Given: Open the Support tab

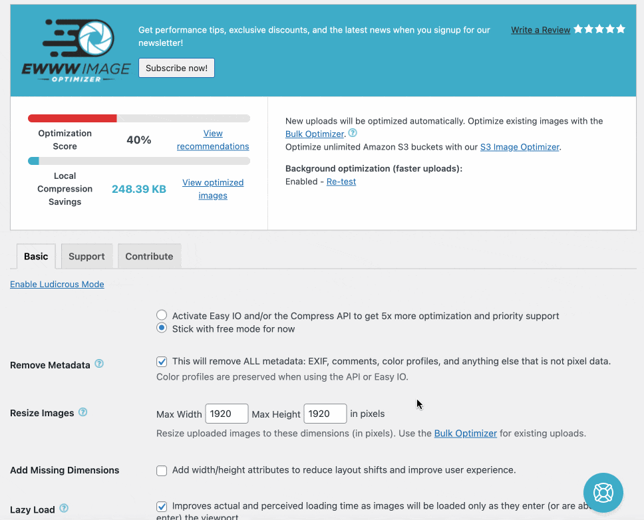Looking at the screenshot, I should coord(86,256).
